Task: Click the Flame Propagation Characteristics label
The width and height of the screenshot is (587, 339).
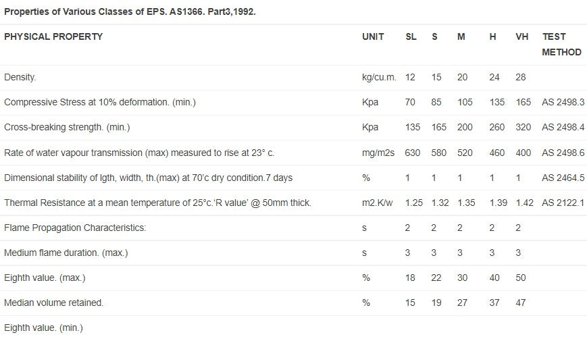Action: [75, 228]
